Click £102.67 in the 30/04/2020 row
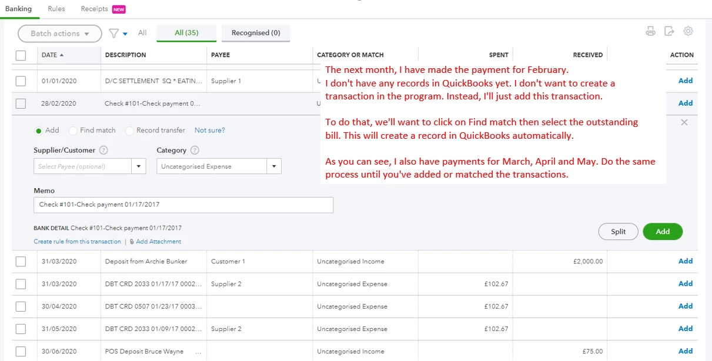Viewport: 712px width, 361px height. point(496,306)
